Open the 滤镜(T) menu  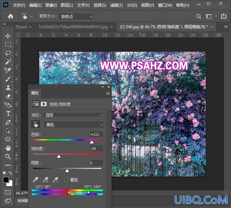point(116,5)
